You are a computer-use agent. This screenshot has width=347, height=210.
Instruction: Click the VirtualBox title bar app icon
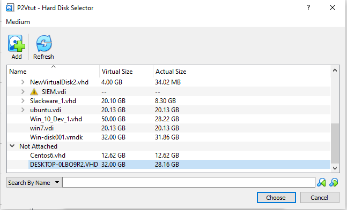[10, 7]
